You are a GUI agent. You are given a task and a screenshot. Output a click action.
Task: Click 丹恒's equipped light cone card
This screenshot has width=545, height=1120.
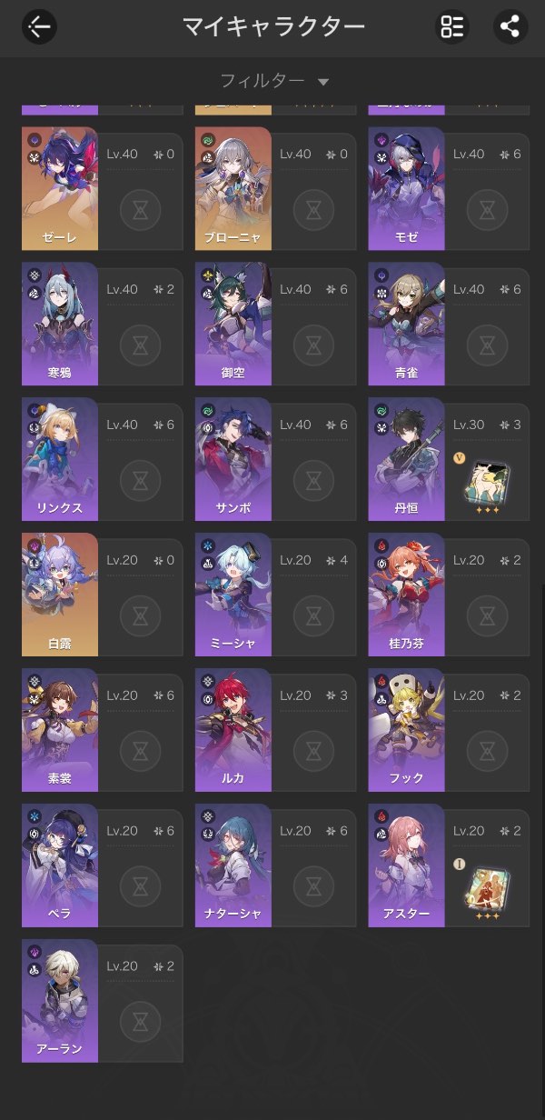pyautogui.click(x=487, y=479)
